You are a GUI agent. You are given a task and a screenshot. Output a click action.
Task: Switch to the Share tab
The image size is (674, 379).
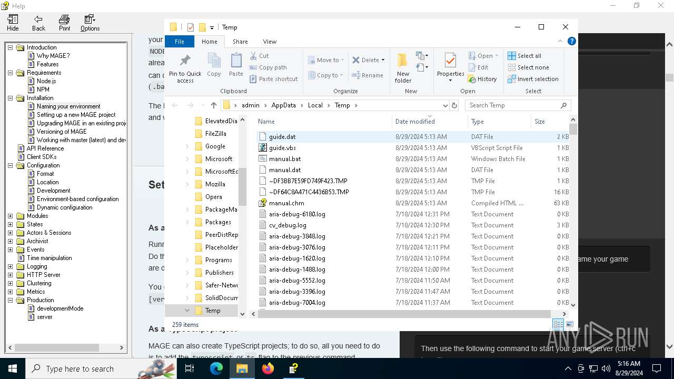click(240, 42)
